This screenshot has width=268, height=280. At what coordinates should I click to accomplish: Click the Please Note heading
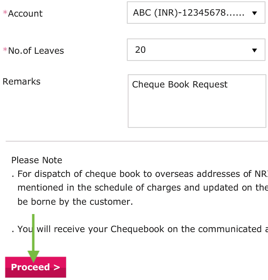pos(37,160)
